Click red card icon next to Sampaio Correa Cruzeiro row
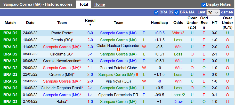 coord(137,75)
